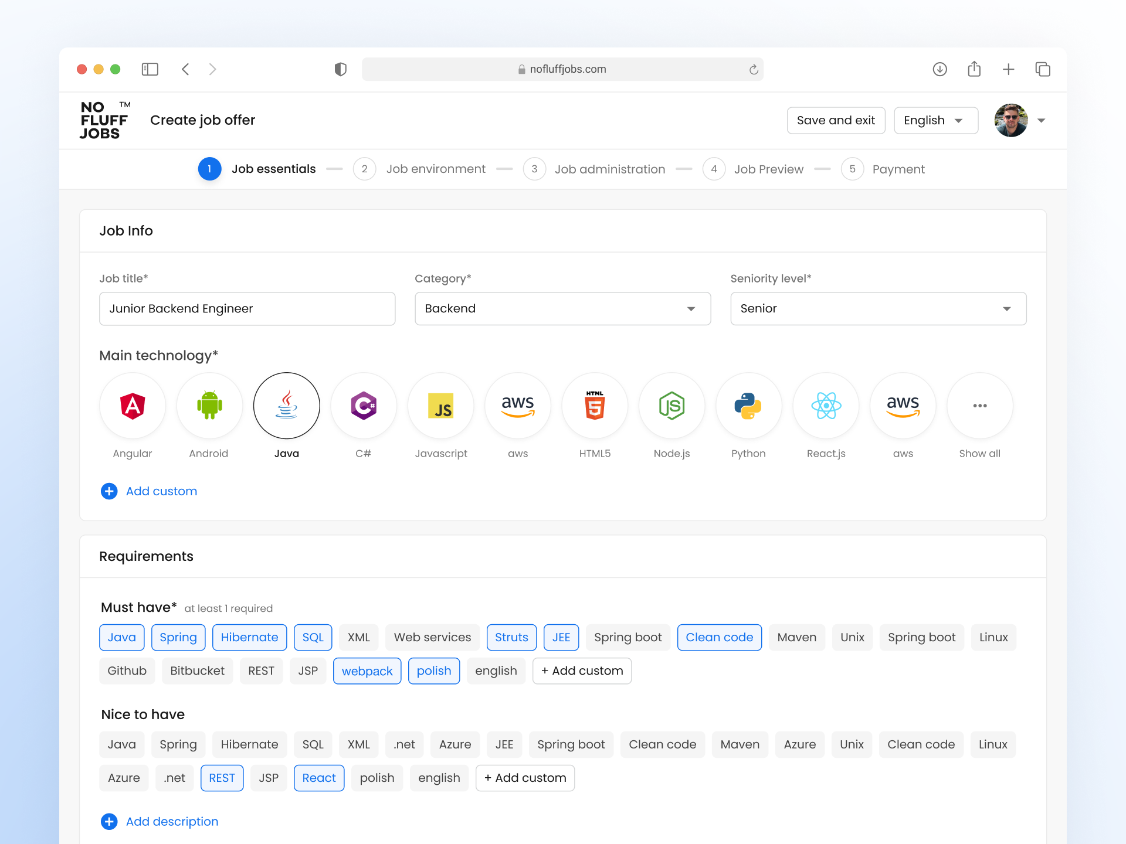The width and height of the screenshot is (1126, 844).
Task: Choose Python as main technology
Action: (x=748, y=406)
